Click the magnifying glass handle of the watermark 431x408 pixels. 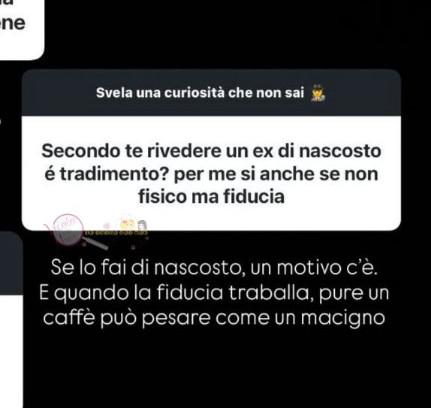[95, 243]
